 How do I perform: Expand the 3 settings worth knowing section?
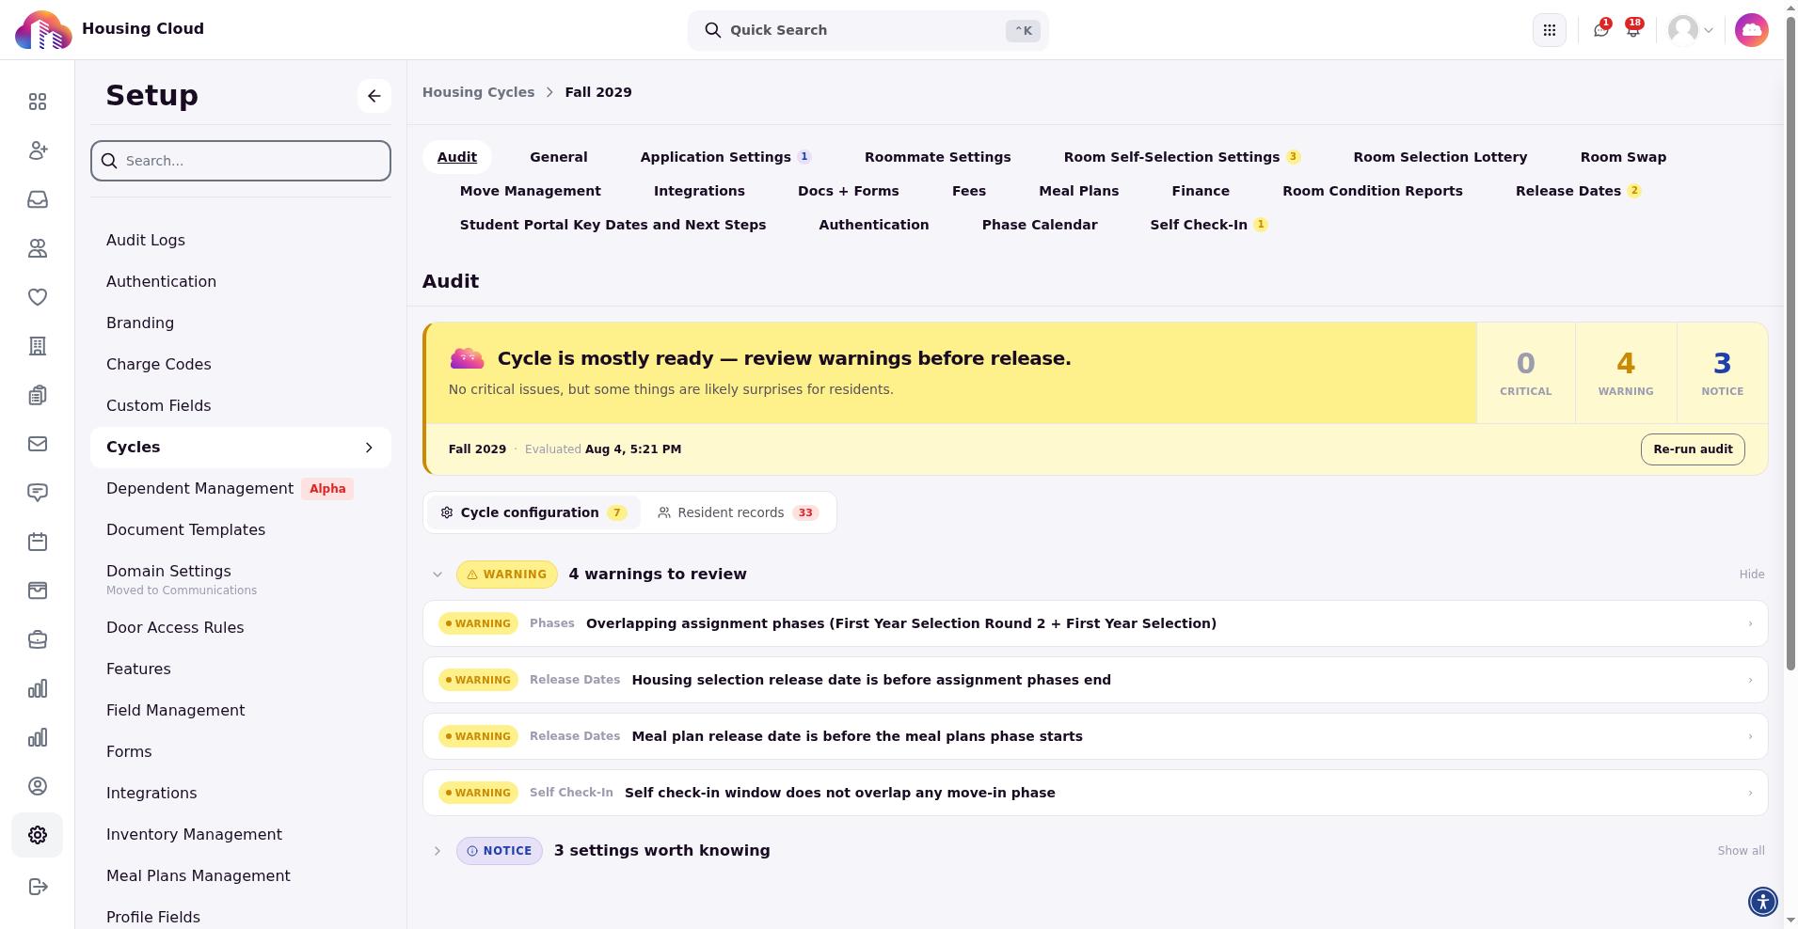point(438,851)
